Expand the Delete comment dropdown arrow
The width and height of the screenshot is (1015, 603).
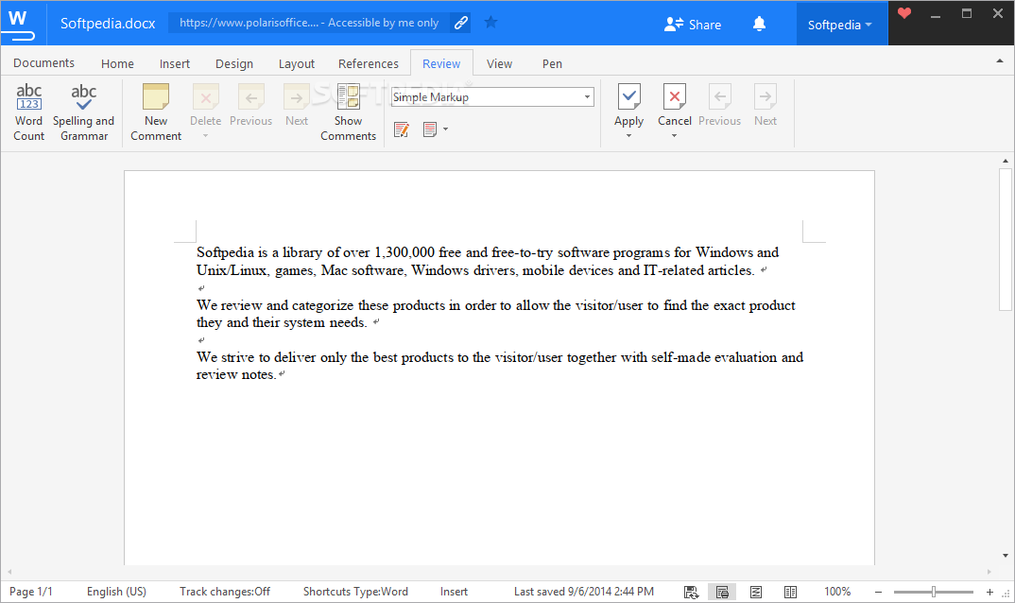pos(205,135)
